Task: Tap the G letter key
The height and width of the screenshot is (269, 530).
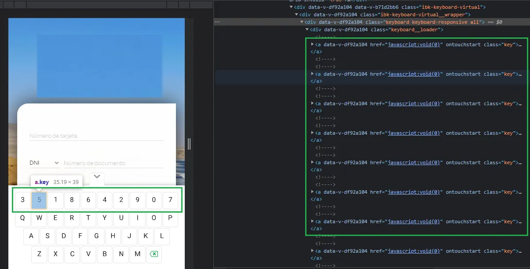Action: point(97,236)
